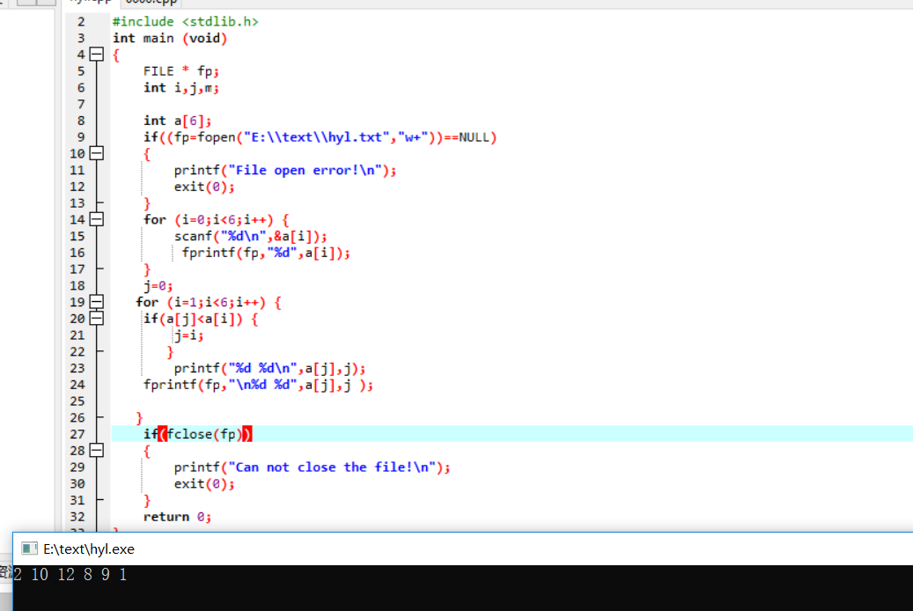This screenshot has height=611, width=913.
Task: Click 'exit(0);' on line 30
Action: pyautogui.click(x=203, y=483)
